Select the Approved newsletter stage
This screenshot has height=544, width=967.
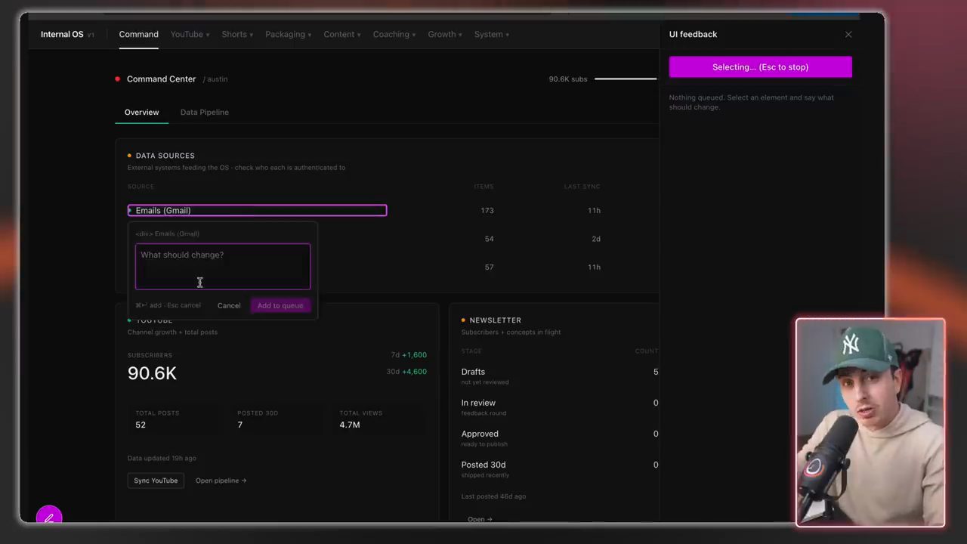click(x=560, y=437)
